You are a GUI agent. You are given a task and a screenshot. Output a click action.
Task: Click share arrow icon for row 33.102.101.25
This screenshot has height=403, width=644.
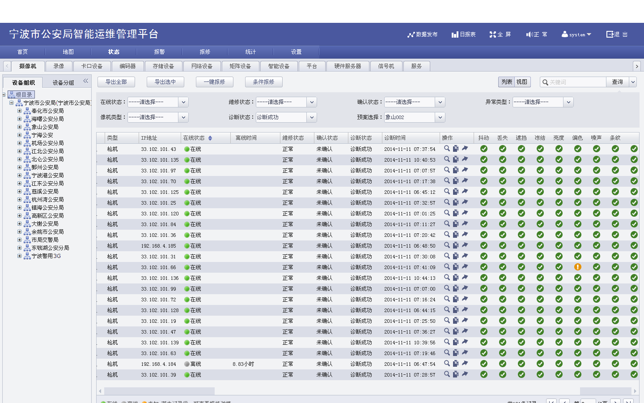pyautogui.click(x=465, y=202)
